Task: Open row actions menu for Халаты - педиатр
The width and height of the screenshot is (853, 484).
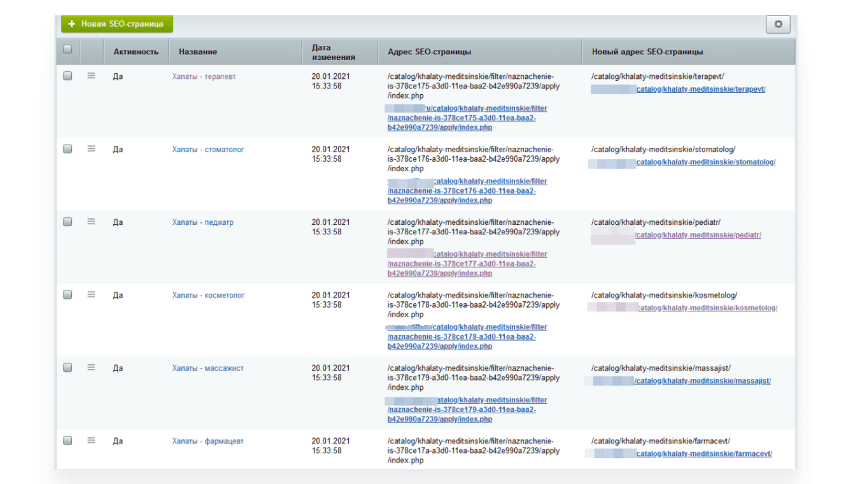Action: [91, 222]
